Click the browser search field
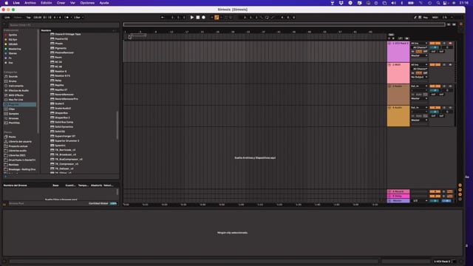Viewport: 473px width, 266px height. tap(64, 25)
